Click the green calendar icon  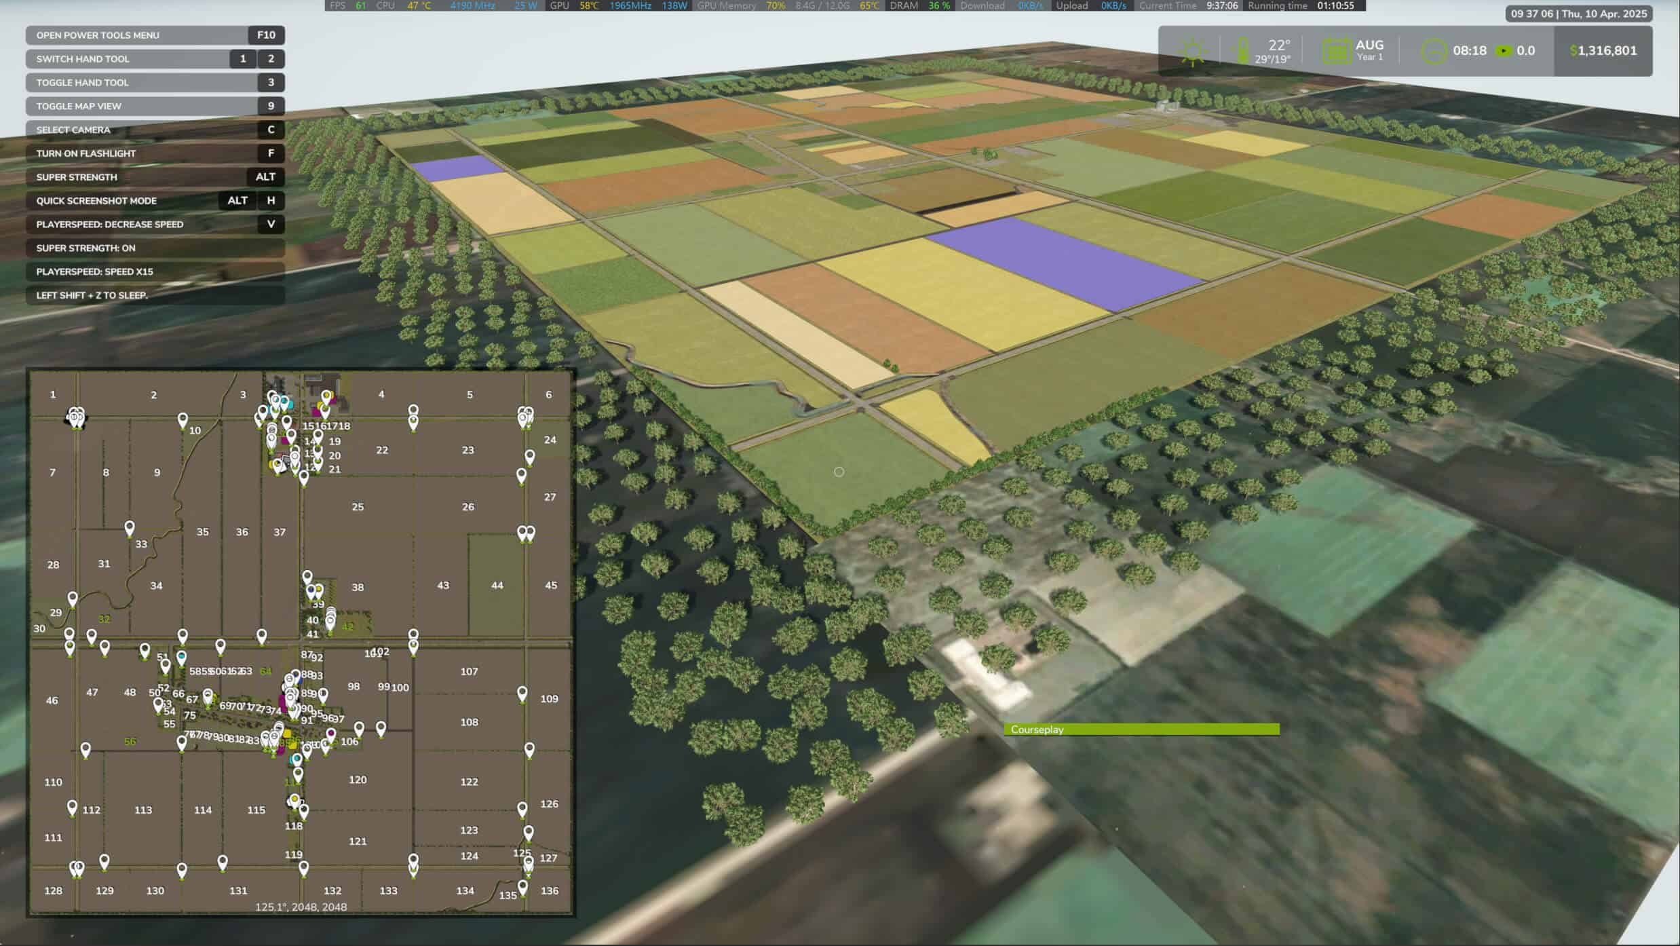coord(1336,52)
